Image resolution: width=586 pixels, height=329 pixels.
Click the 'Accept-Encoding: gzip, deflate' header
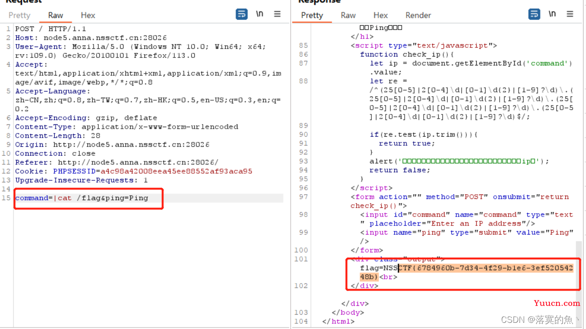click(86, 118)
